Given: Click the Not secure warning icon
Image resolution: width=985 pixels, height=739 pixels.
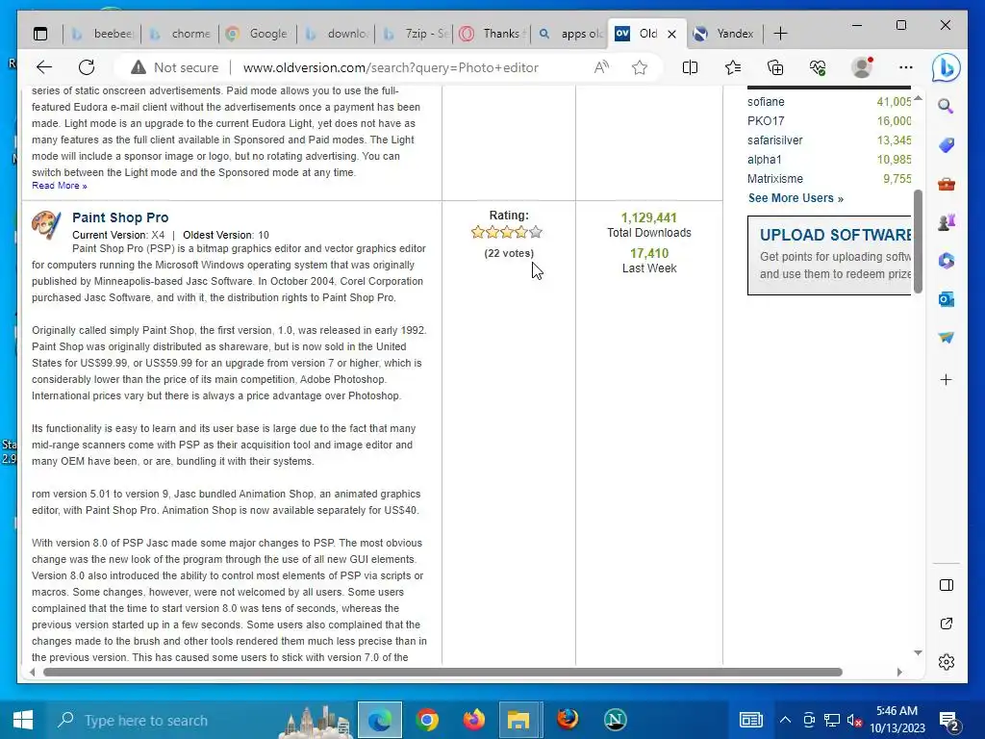Looking at the screenshot, I should tap(138, 67).
